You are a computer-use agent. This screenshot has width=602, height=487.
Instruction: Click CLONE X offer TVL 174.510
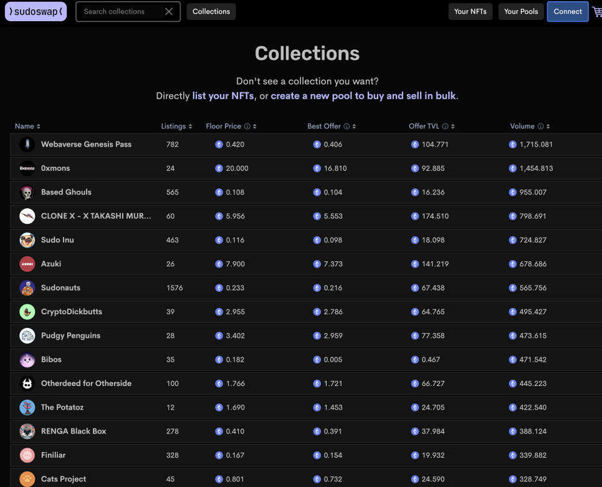(435, 216)
